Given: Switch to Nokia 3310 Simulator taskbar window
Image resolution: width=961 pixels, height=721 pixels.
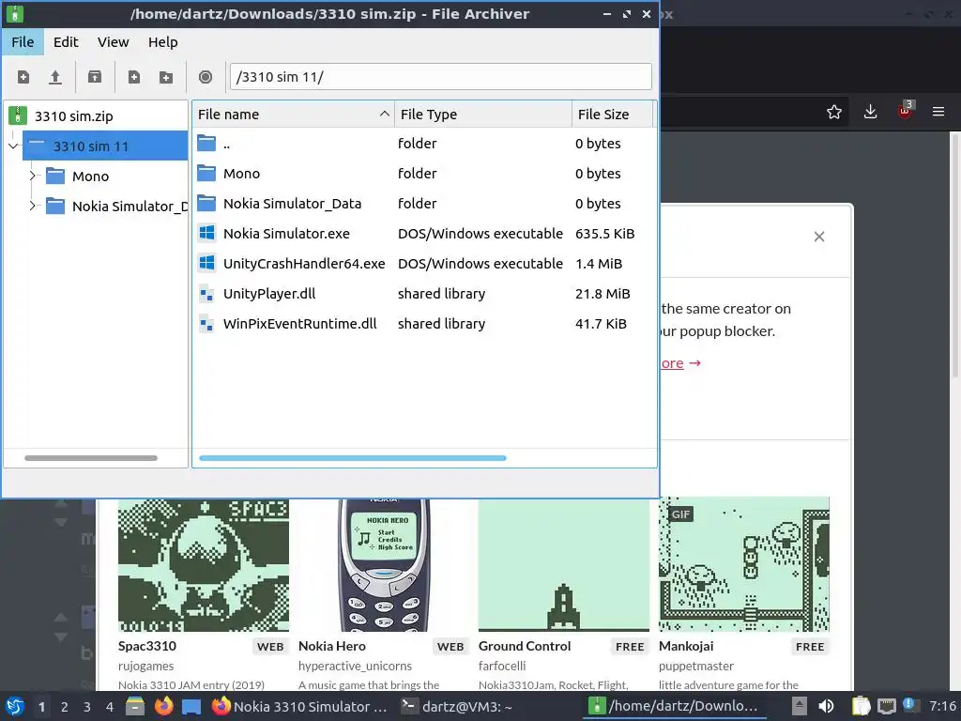Looking at the screenshot, I should pos(299,706).
